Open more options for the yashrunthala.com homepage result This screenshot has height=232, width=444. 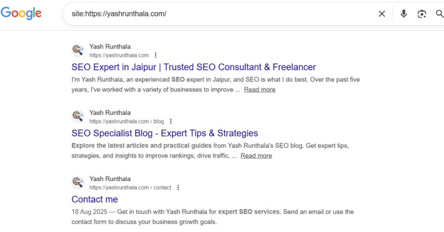point(156,55)
